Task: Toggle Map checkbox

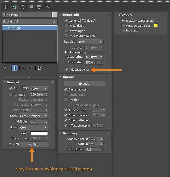Action: pyautogui.click(x=11, y=144)
